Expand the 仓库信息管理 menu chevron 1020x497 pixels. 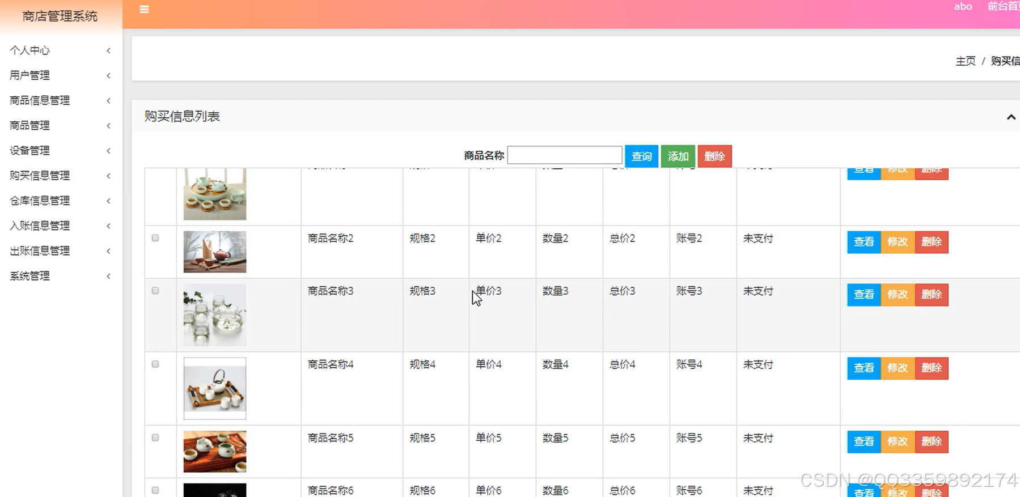tap(108, 201)
